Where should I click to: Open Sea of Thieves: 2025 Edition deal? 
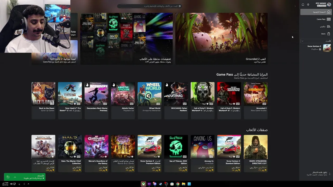point(176,153)
